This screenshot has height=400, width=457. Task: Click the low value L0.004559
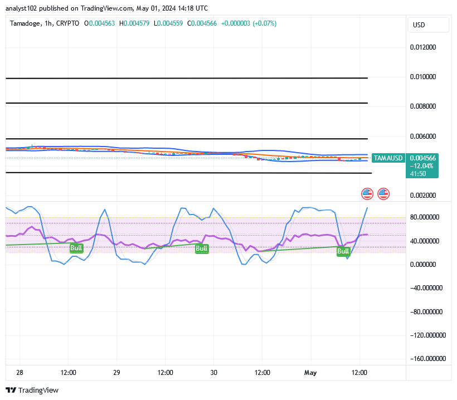pos(168,23)
